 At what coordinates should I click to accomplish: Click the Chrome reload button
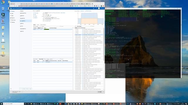15,6
